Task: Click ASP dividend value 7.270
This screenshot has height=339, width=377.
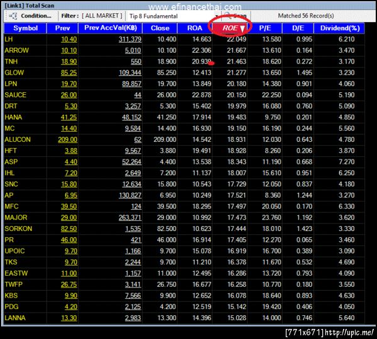Action: (346, 162)
